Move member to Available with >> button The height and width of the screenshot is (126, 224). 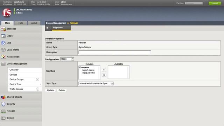click(104, 75)
